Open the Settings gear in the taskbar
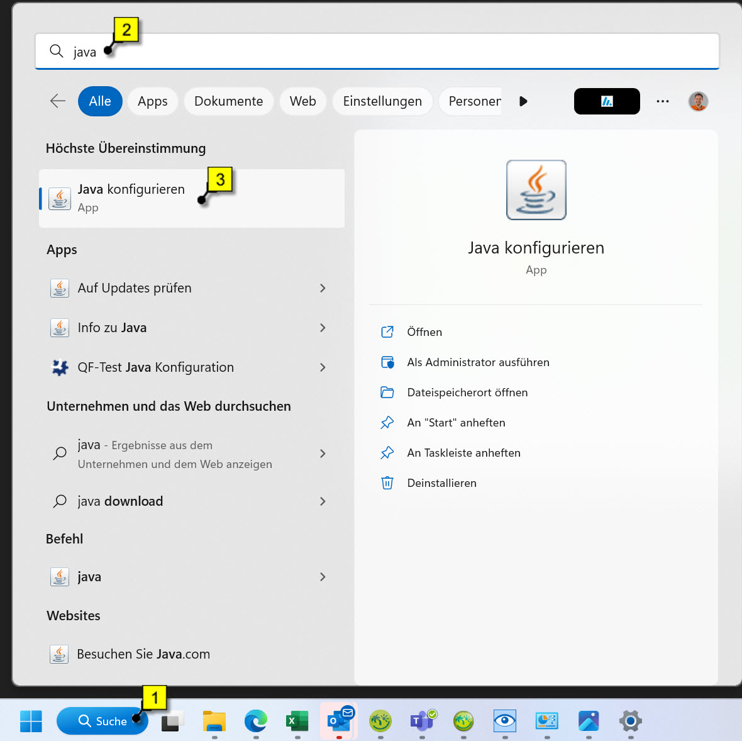This screenshot has width=742, height=741. point(630,721)
